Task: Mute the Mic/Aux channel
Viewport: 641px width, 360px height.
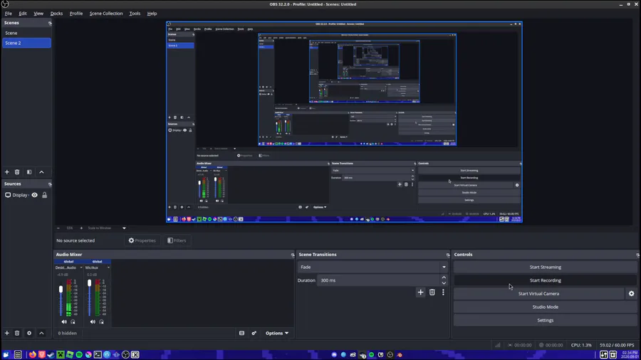Action: (x=93, y=322)
